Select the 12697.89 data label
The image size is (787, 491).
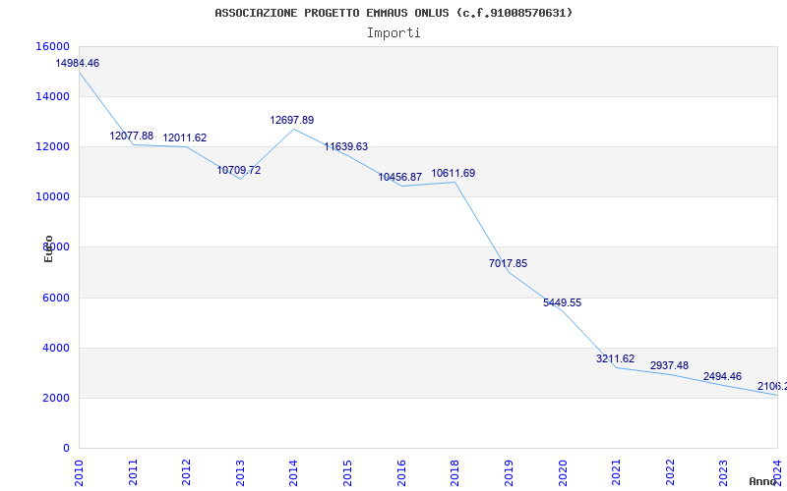(x=292, y=120)
